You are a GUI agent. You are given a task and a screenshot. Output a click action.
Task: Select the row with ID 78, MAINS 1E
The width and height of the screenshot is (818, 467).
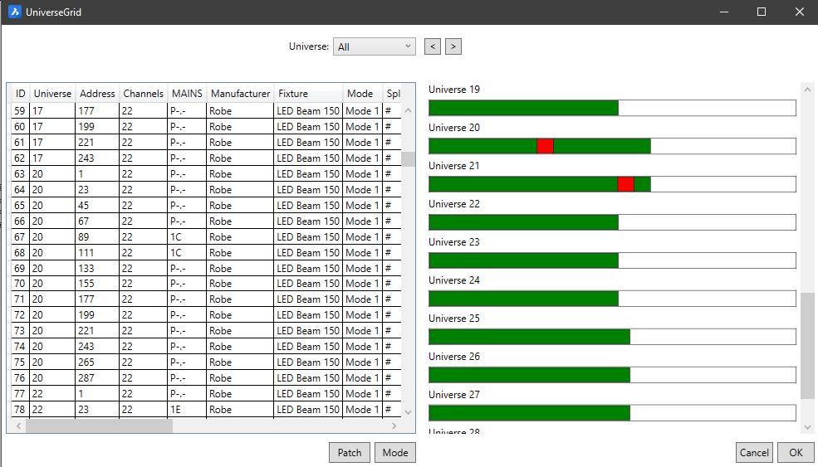click(x=166, y=410)
